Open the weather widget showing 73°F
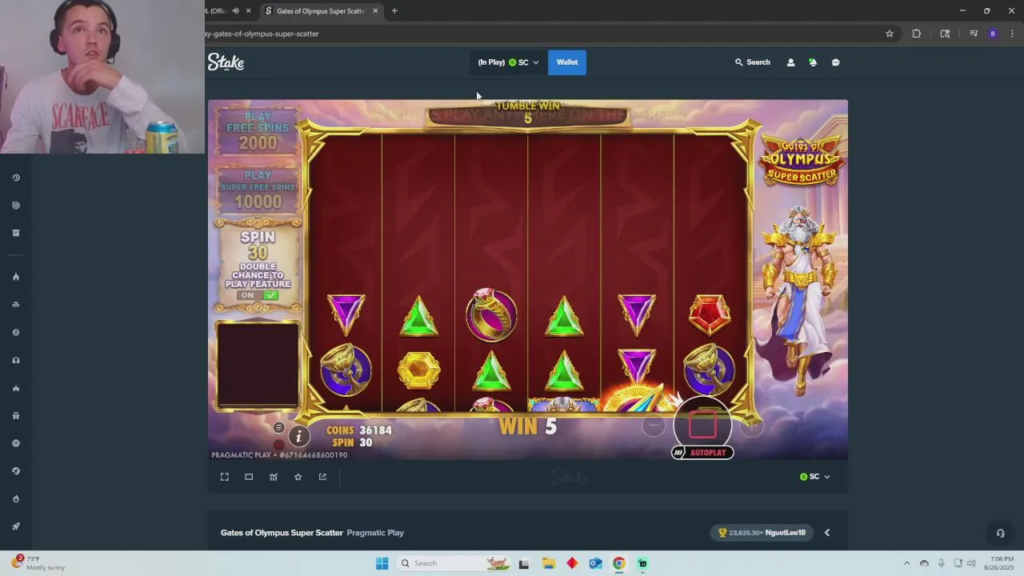The image size is (1024, 576). (39, 563)
